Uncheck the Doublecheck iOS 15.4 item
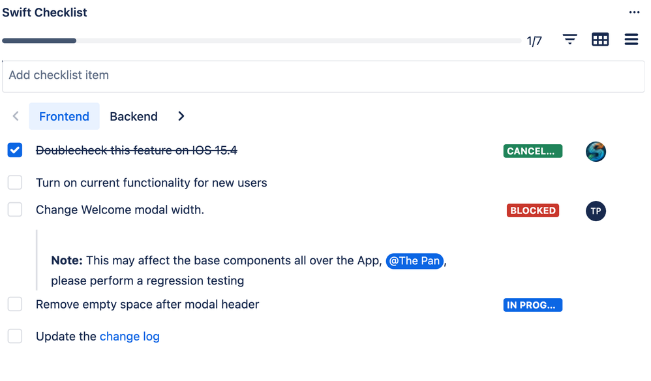The image size is (651, 381). 15,151
